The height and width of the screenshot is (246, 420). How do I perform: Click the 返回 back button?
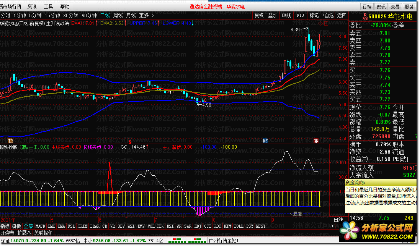(342, 16)
